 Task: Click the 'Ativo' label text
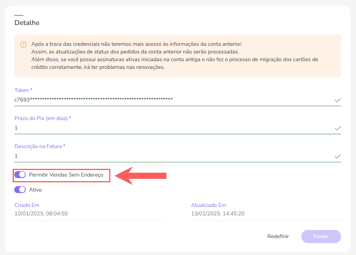point(35,190)
